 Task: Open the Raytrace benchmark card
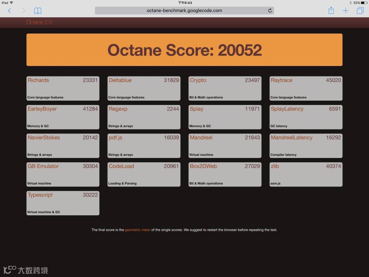coord(306,88)
